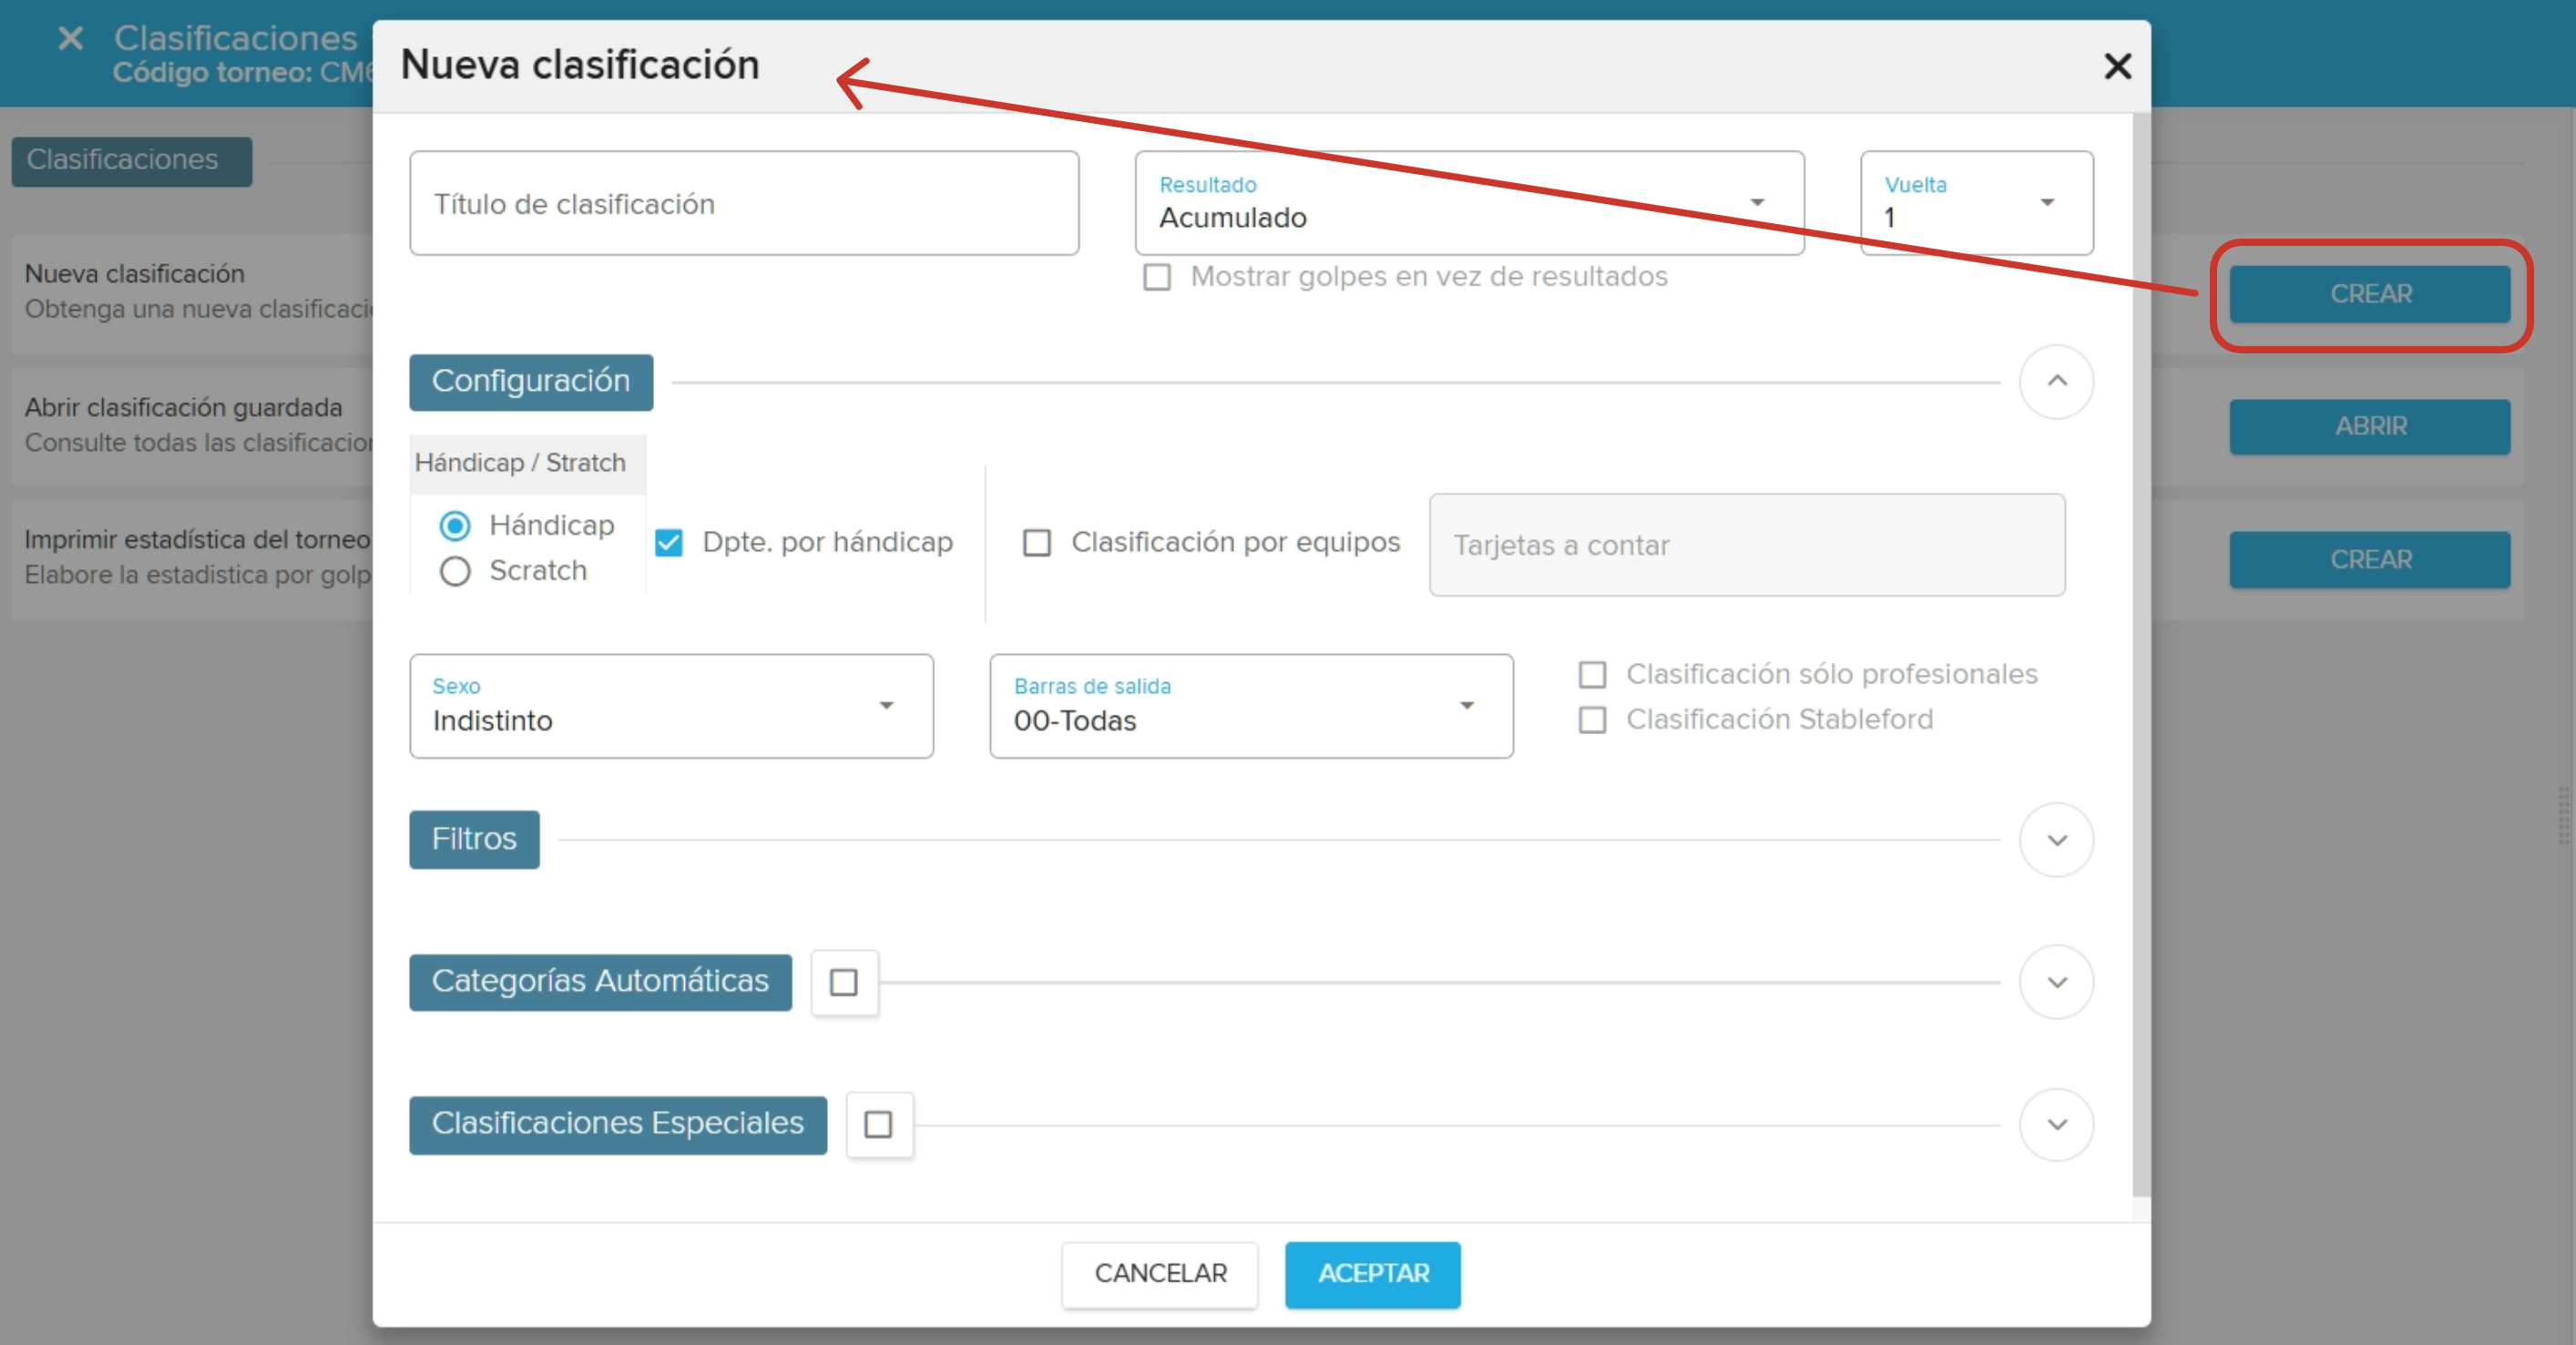Check Mostrar golpes en vez de resultados

(x=1157, y=277)
